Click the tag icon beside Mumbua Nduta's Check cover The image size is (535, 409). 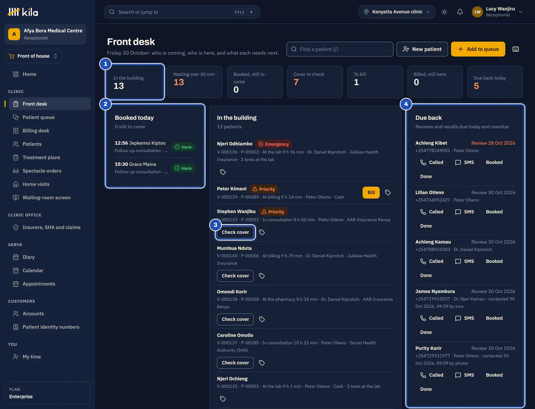coord(262,276)
